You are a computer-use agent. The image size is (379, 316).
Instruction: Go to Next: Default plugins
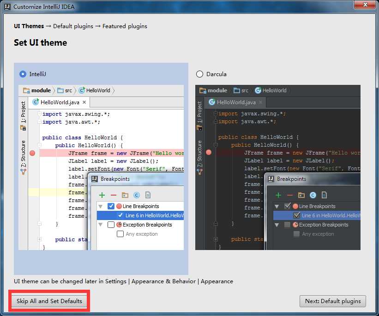[332, 301]
